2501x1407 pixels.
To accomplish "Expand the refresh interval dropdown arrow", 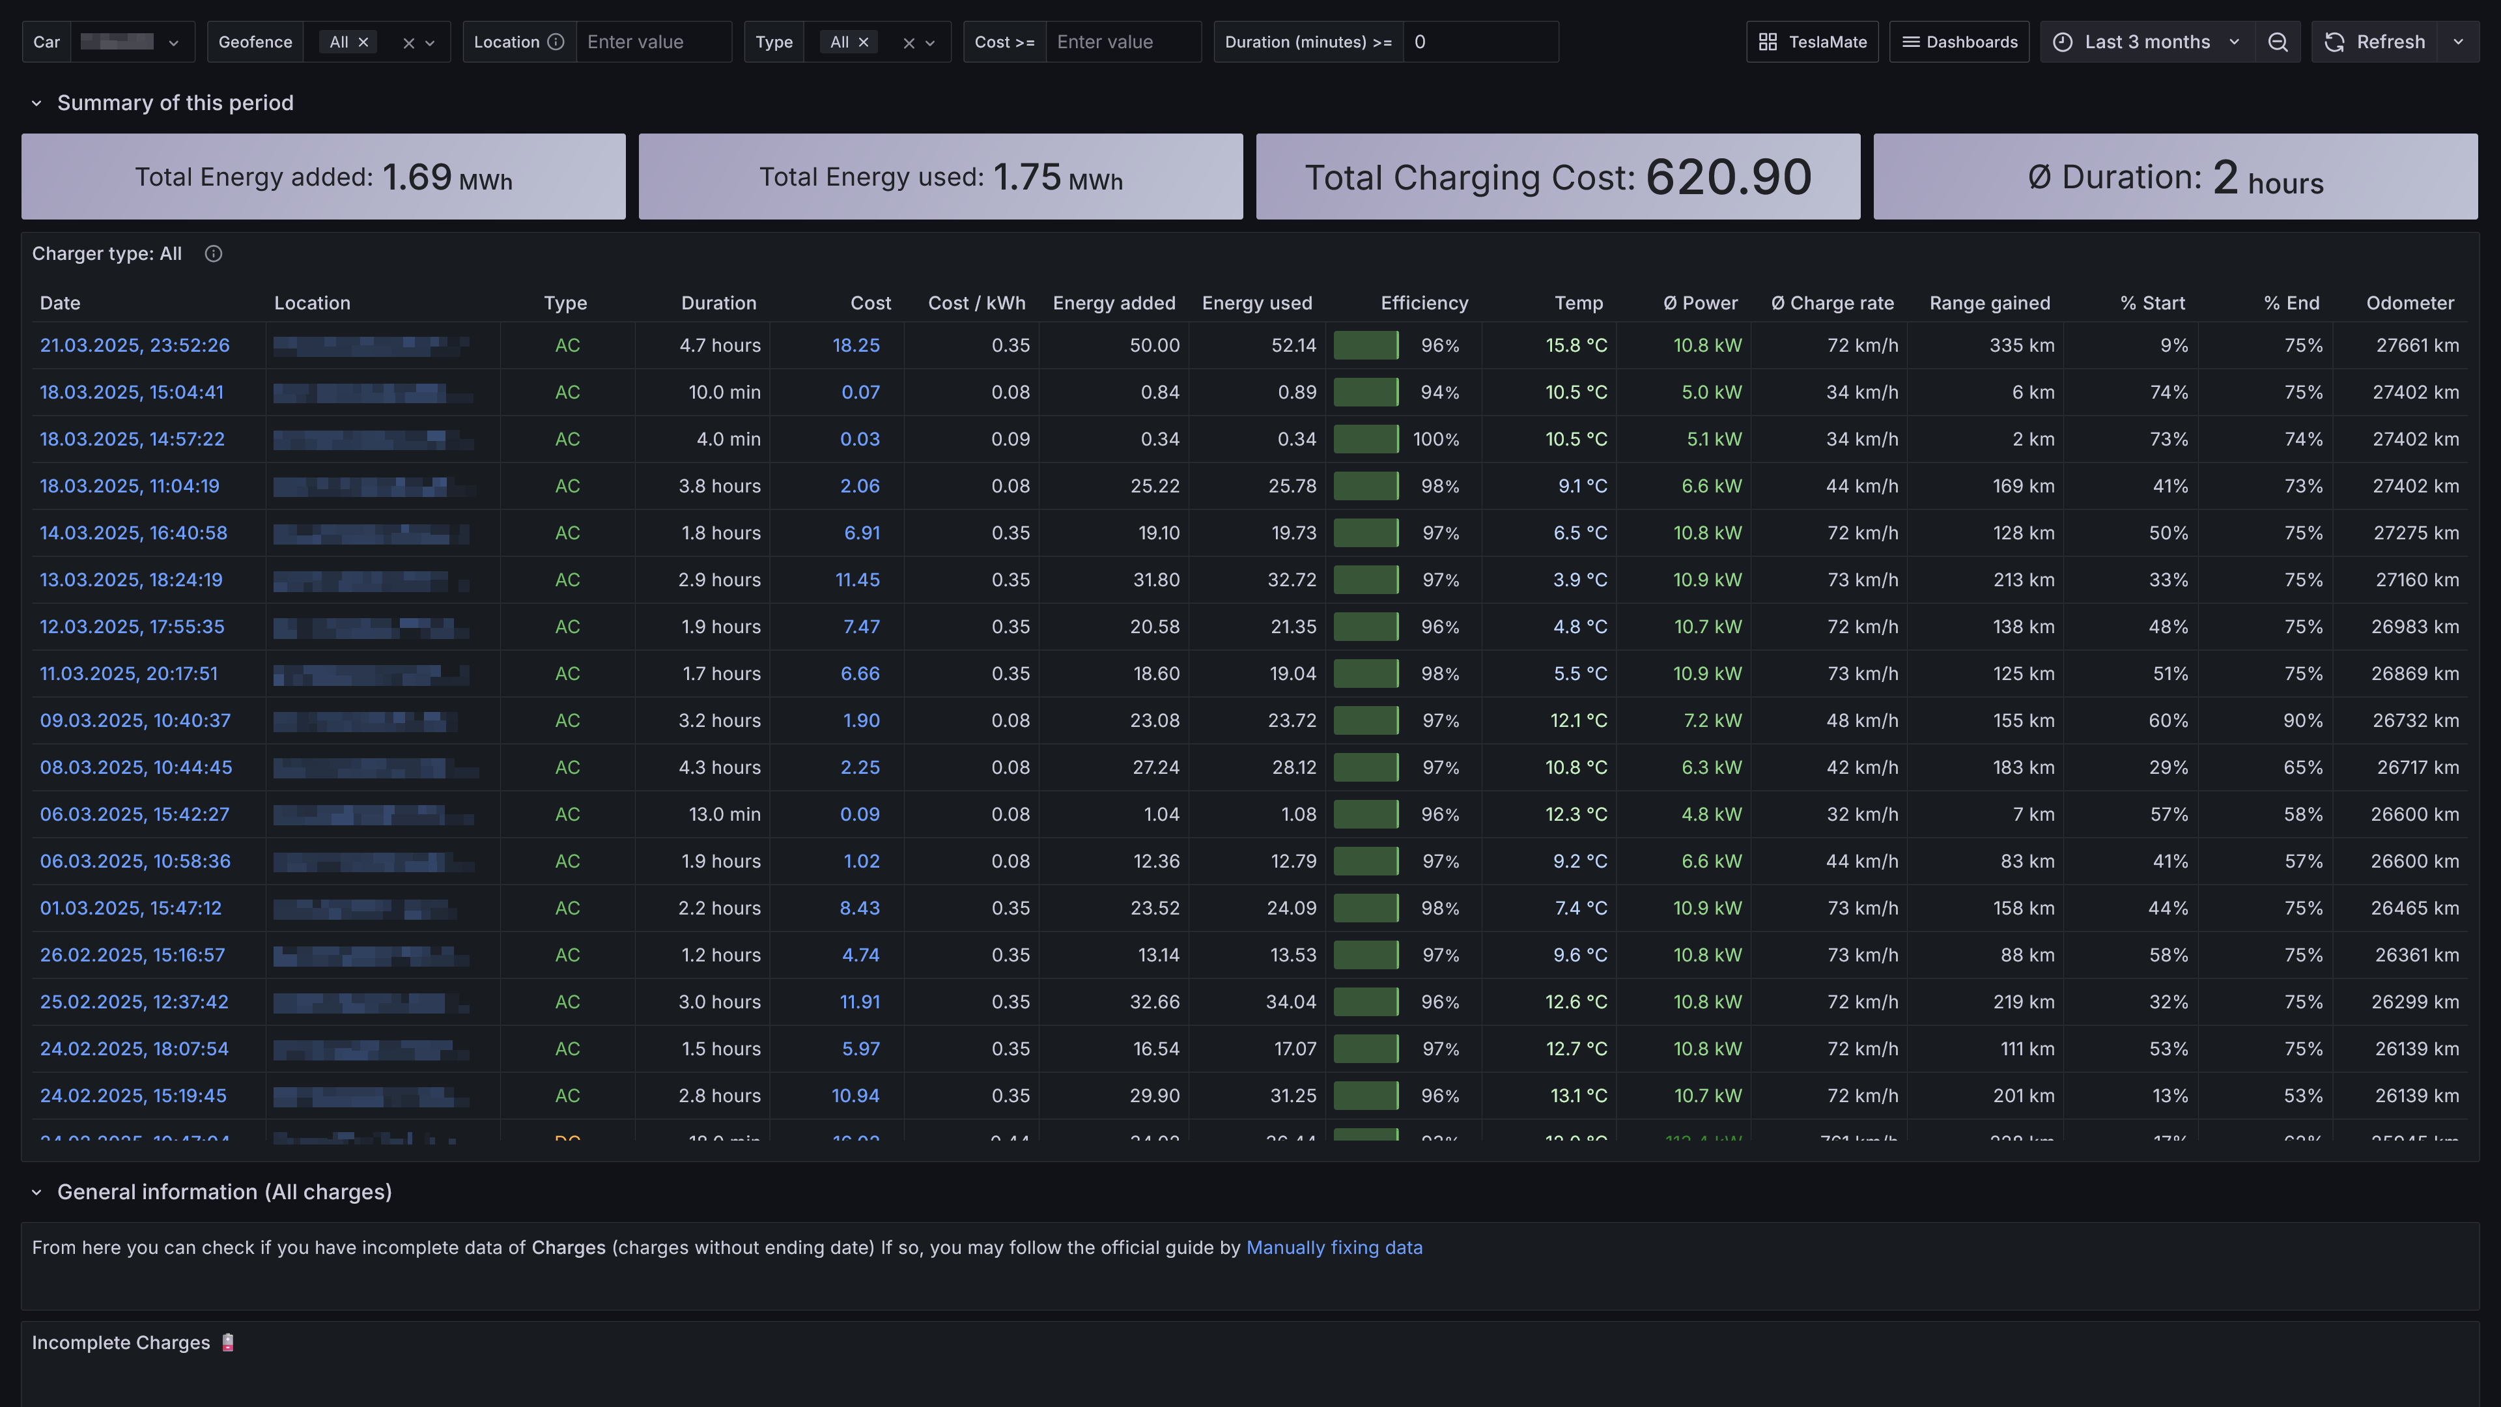I will pyautogui.click(x=2458, y=42).
